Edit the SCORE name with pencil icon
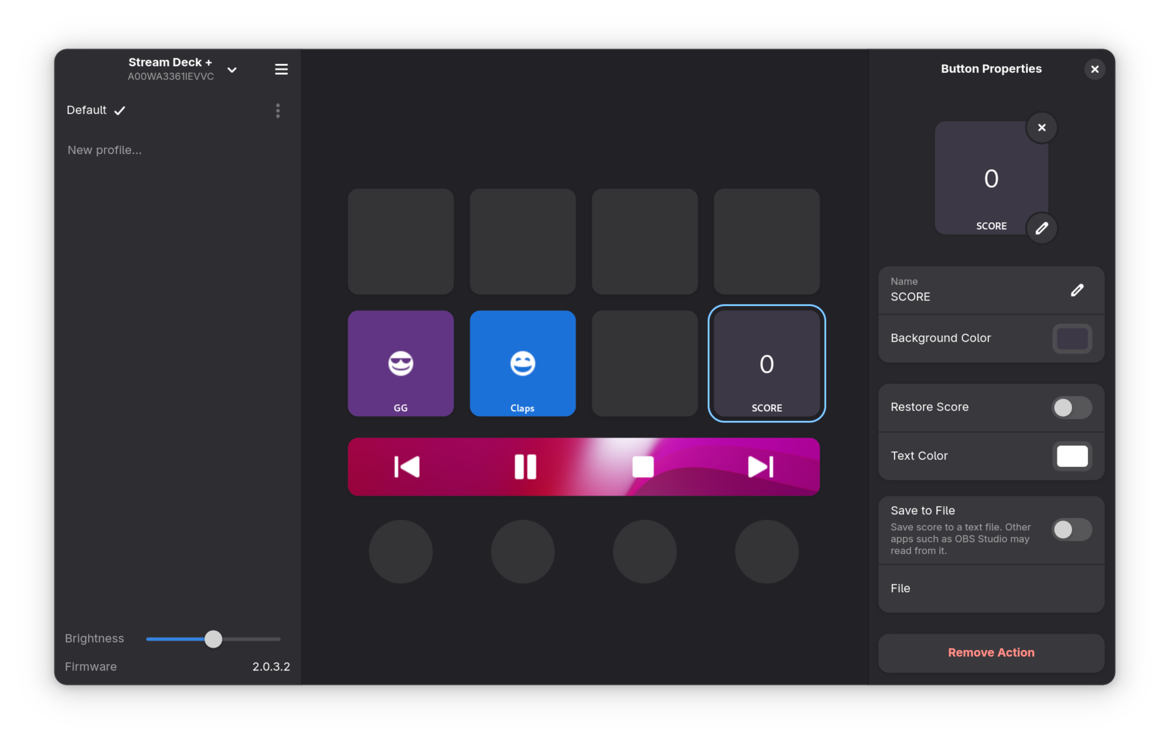This screenshot has width=1169, height=744. tap(1077, 290)
